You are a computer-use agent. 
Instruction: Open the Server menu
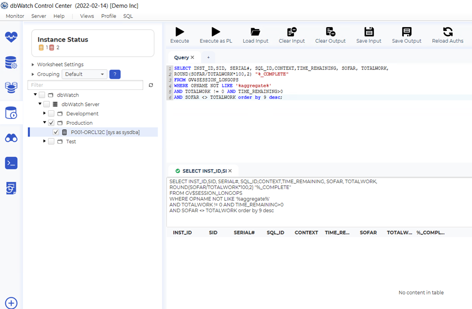coord(39,16)
